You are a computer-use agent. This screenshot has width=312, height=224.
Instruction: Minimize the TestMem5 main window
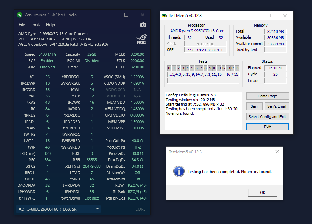(x=253, y=16)
